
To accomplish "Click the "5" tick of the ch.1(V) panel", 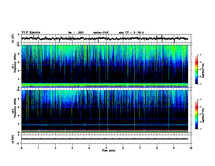I will (19, 34).
